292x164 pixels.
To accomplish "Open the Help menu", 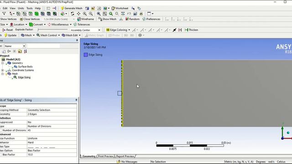I will [38, 8].
